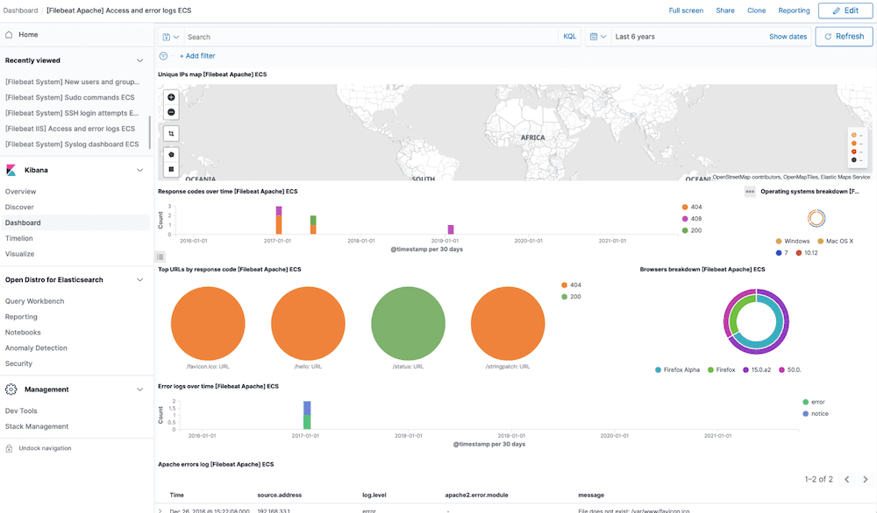Zoom in on the Unique IPs map
This screenshot has height=513, width=877.
[x=171, y=97]
